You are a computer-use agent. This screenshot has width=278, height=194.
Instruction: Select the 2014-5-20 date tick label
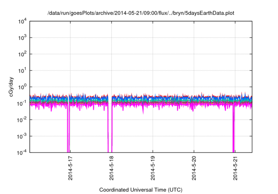point(194,168)
